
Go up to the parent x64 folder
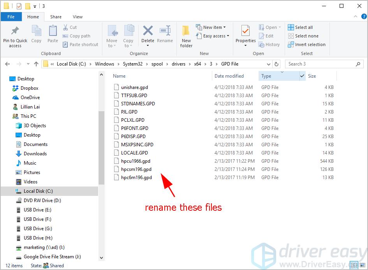click(36, 64)
